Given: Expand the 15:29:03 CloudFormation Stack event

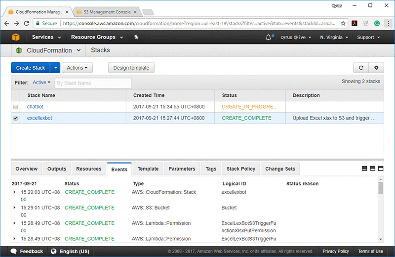Looking at the screenshot, I should [x=14, y=192].
